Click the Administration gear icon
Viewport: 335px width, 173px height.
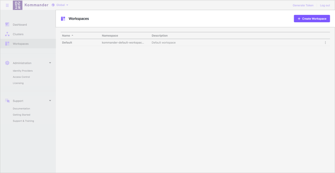coord(7,63)
